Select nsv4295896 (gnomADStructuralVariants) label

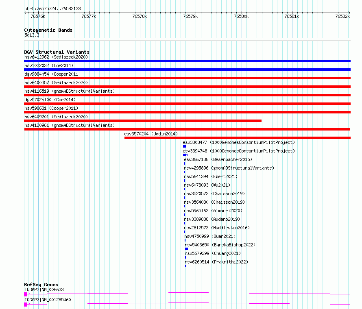229,168
